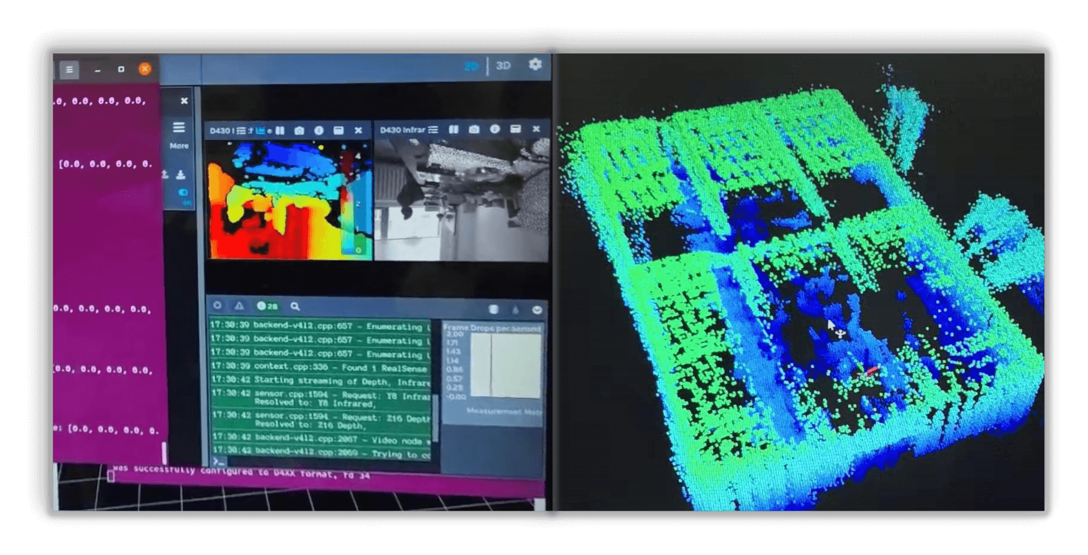Click the download icon in the sidebar
The image size is (1088, 555).
click(181, 175)
